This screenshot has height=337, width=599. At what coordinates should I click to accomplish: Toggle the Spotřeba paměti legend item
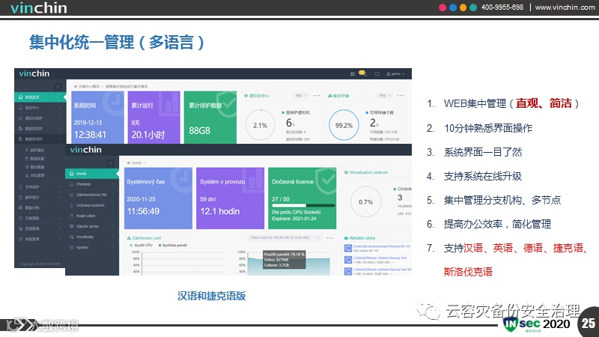173,246
